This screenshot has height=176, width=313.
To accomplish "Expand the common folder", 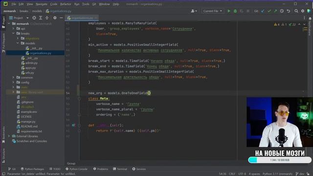I will pos(13,77).
